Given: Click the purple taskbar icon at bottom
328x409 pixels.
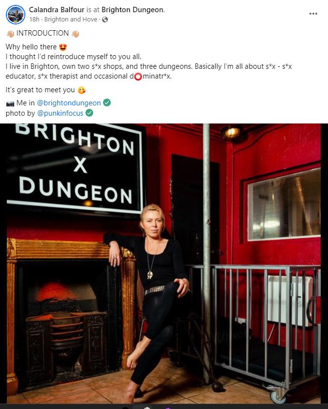Looking at the screenshot, I should [x=168, y=408].
